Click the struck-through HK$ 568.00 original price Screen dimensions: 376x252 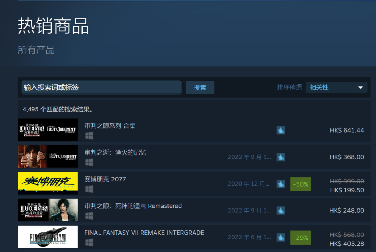[347, 235]
